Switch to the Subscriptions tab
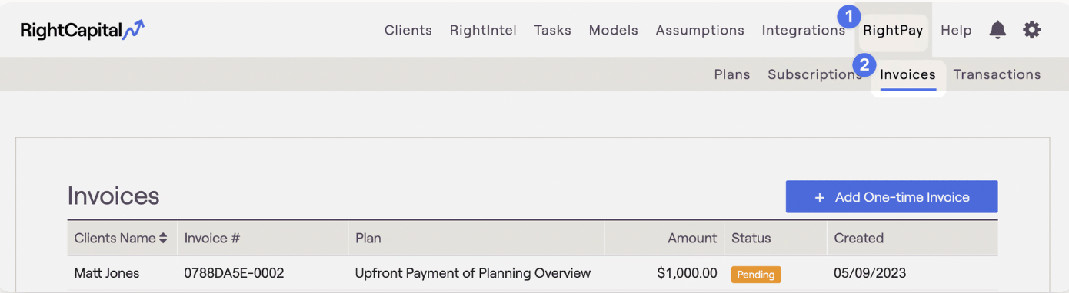This screenshot has height=293, width=1069. [x=814, y=74]
